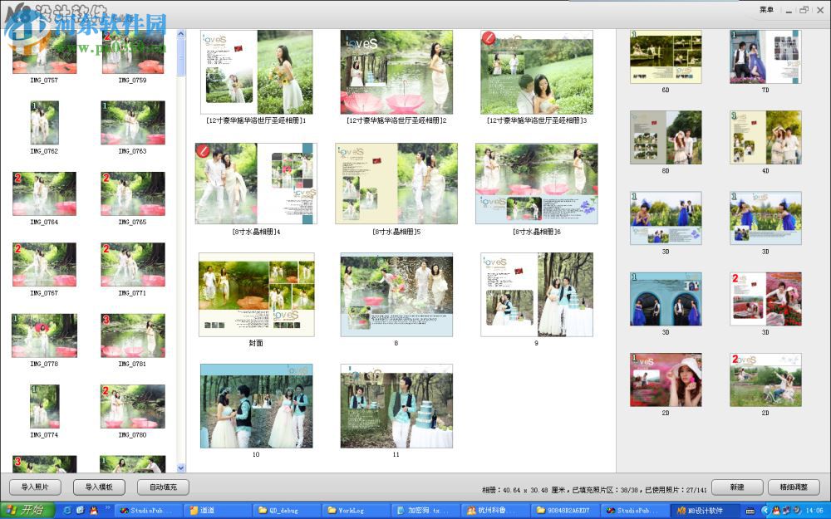Select photo thumbnail IMG_0774
This screenshot has width=831, height=519.
click(x=44, y=406)
